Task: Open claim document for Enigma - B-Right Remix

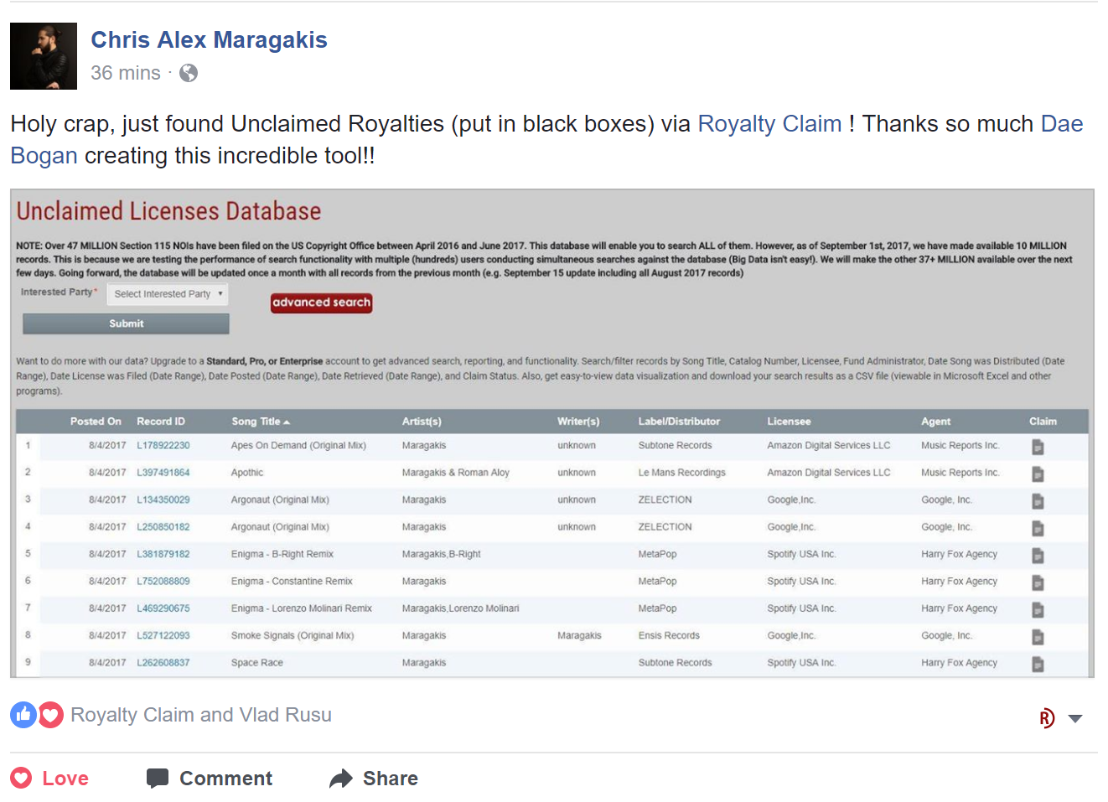Action: 1038,556
